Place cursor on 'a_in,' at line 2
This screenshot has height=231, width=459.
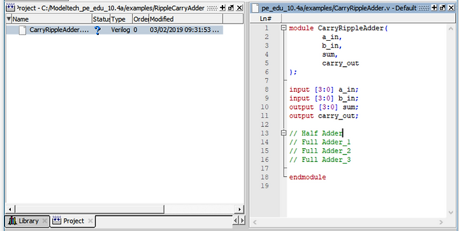point(332,37)
